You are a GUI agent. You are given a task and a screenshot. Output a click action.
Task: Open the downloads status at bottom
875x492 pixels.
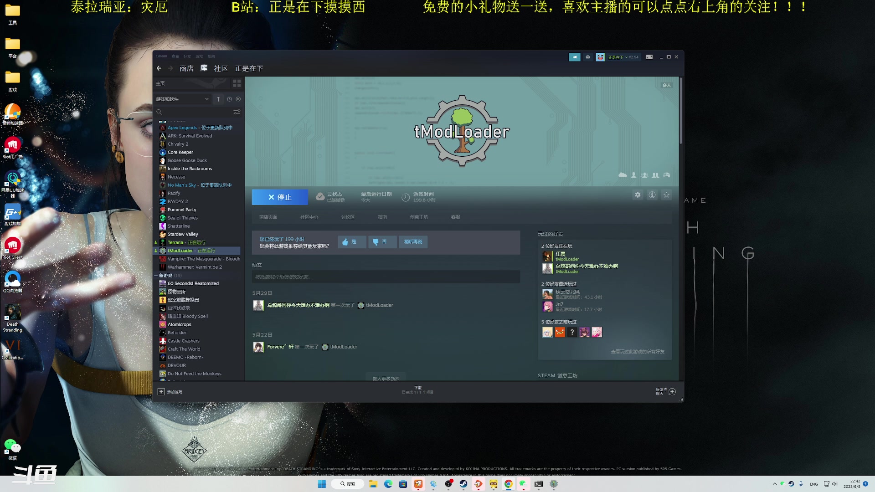(x=417, y=390)
